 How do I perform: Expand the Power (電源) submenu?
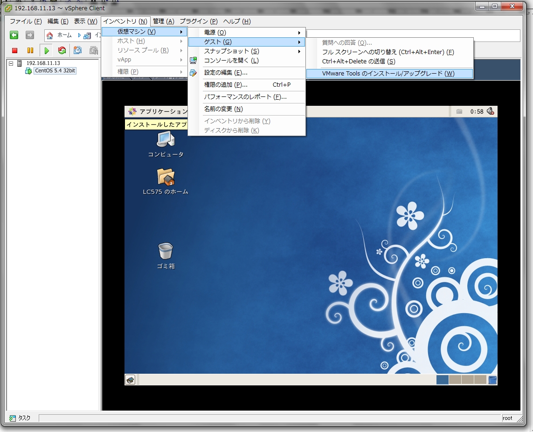tap(247, 33)
